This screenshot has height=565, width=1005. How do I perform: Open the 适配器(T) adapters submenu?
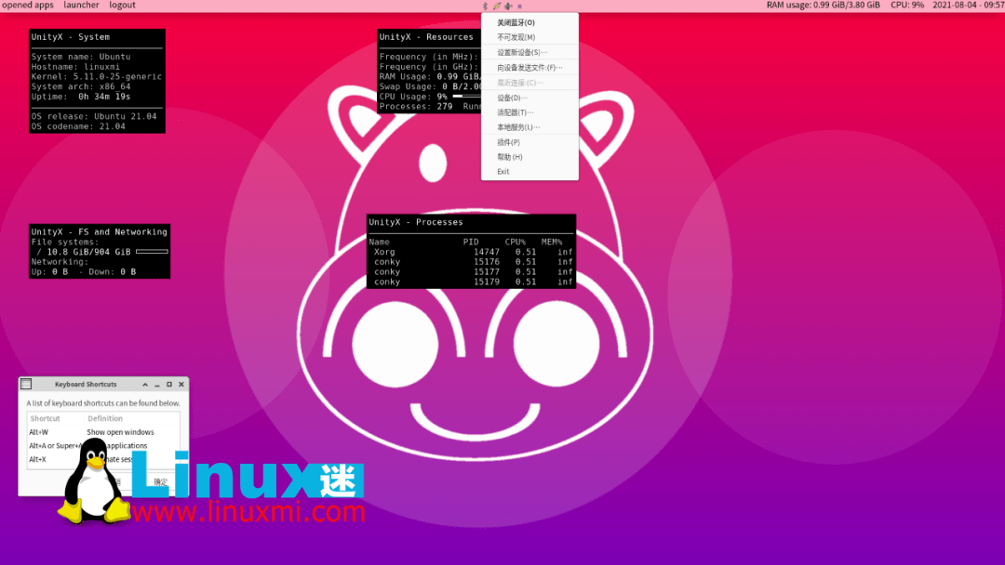tap(514, 112)
